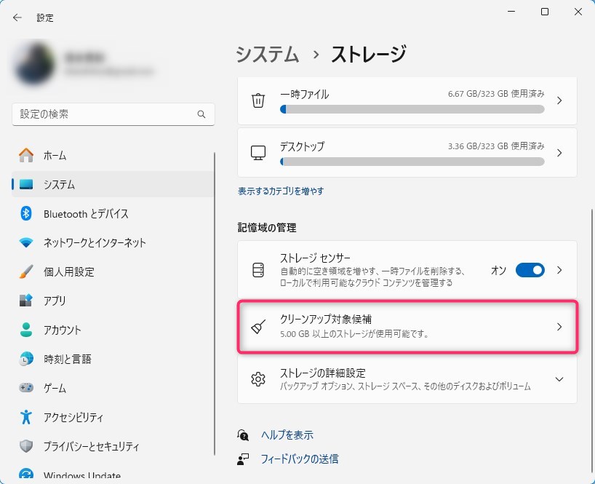Image resolution: width=595 pixels, height=484 pixels.
Task: Open the 一時ファイル chevron arrow
Action: coord(559,100)
